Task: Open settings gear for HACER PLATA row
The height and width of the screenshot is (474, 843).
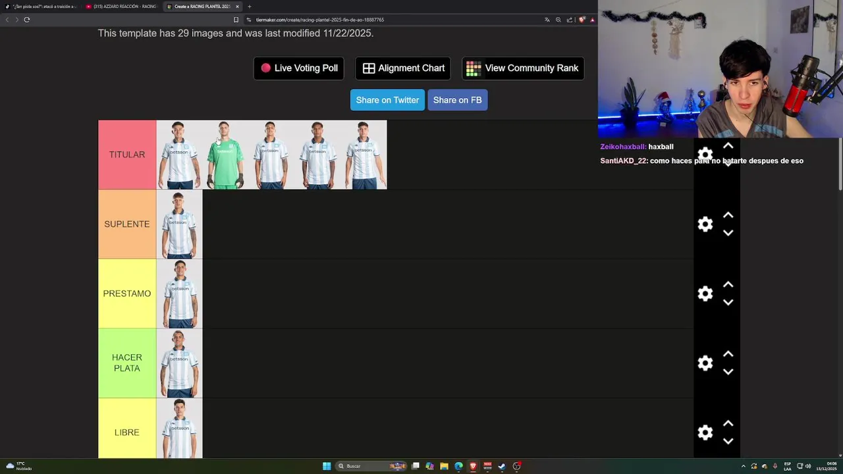Action: [705, 363]
